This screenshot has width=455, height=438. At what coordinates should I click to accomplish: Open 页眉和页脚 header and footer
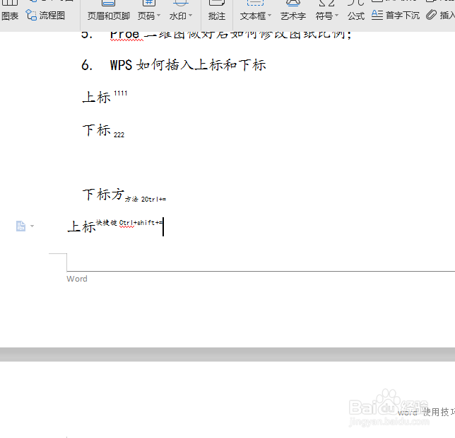(x=109, y=11)
